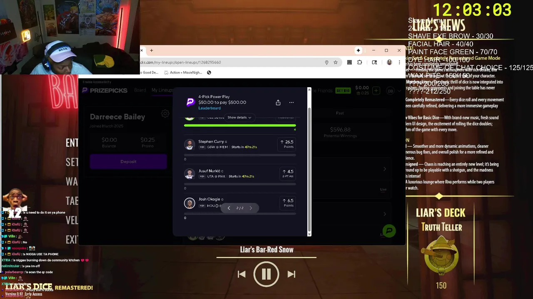Open the lineup three-dot options menu
The height and width of the screenshot is (299, 533).
tap(291, 103)
